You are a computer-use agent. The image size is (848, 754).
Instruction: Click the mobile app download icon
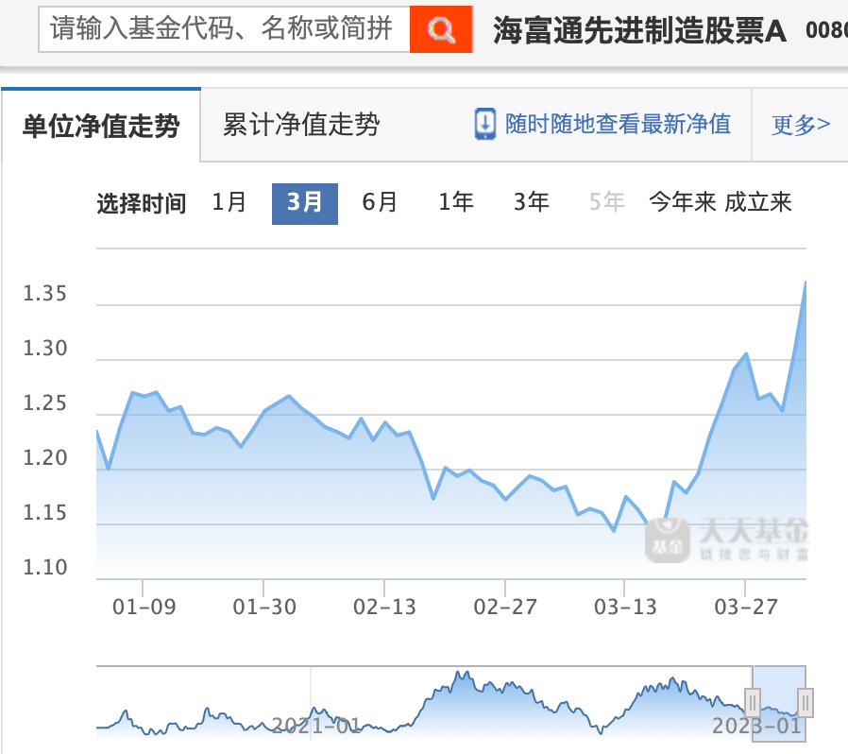point(484,123)
